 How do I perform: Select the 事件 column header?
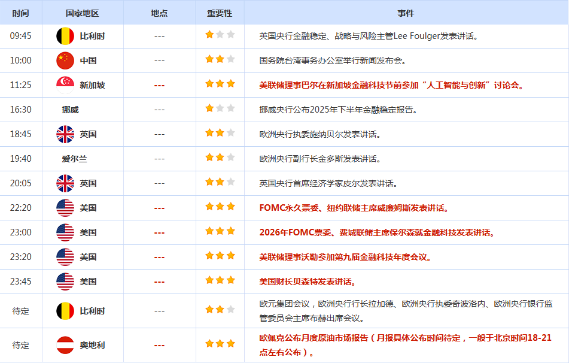point(406,13)
